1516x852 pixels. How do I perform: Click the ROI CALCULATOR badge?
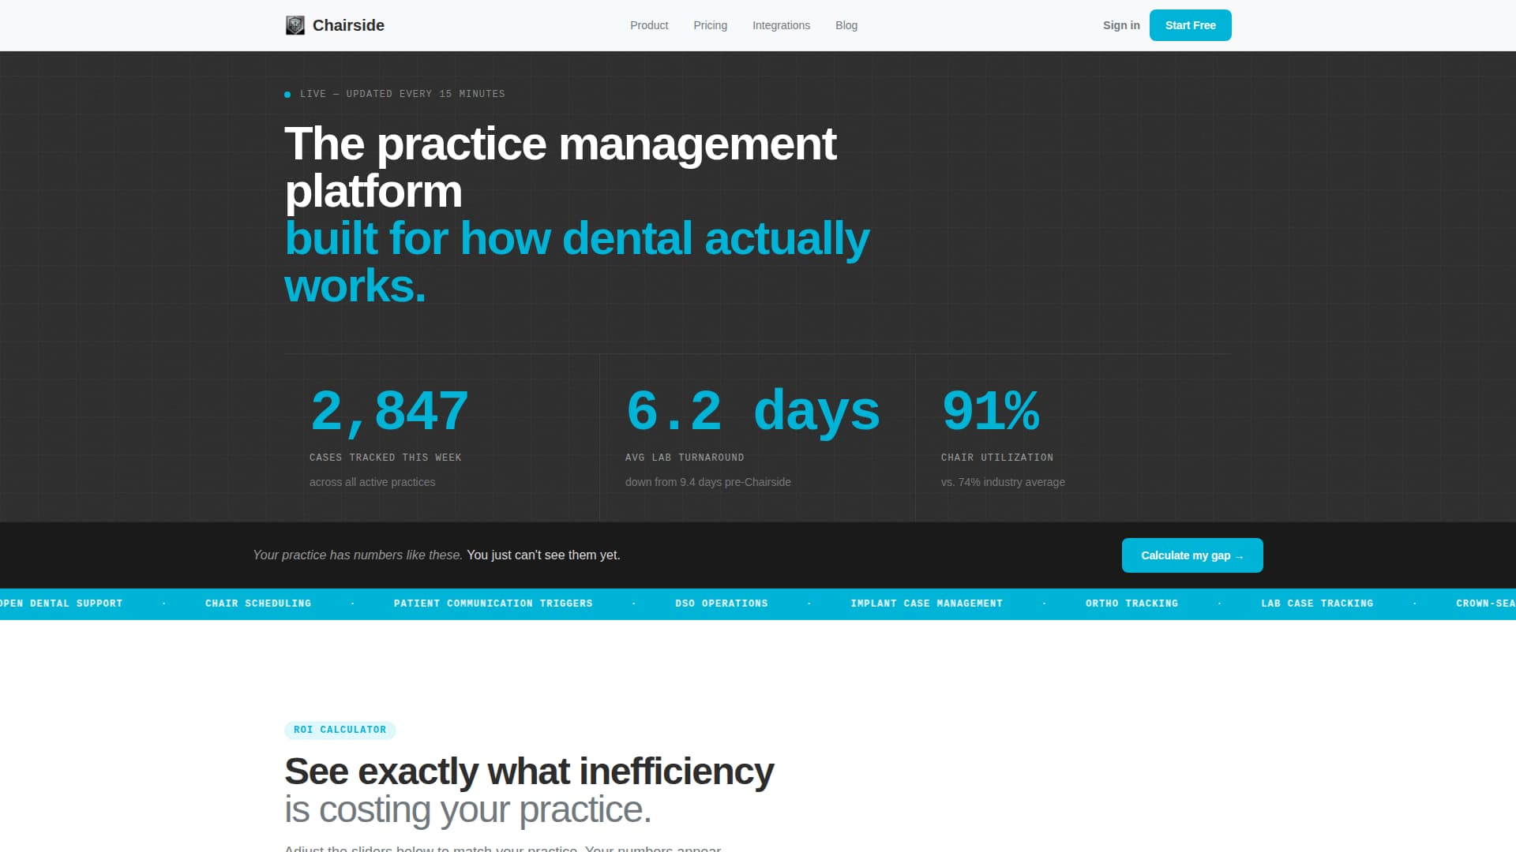click(x=340, y=730)
